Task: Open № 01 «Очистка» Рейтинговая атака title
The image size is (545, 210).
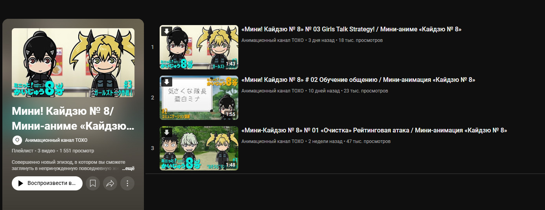Action: click(374, 130)
